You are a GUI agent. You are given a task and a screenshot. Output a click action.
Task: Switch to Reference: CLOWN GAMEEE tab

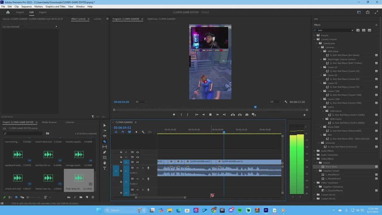point(161,19)
